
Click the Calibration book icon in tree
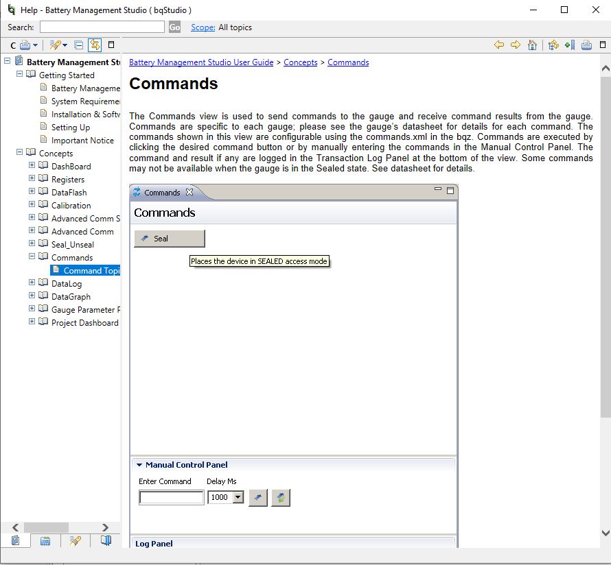(x=44, y=204)
